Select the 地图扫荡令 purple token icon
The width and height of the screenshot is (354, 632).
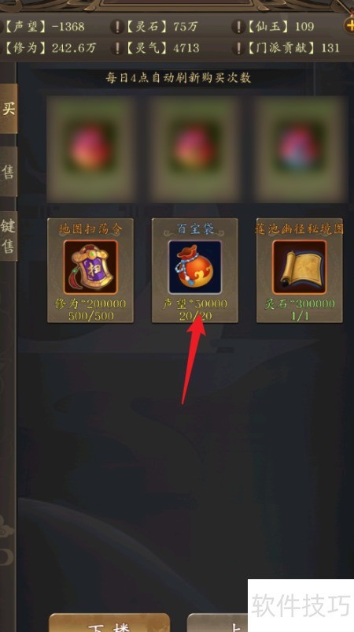(90, 267)
